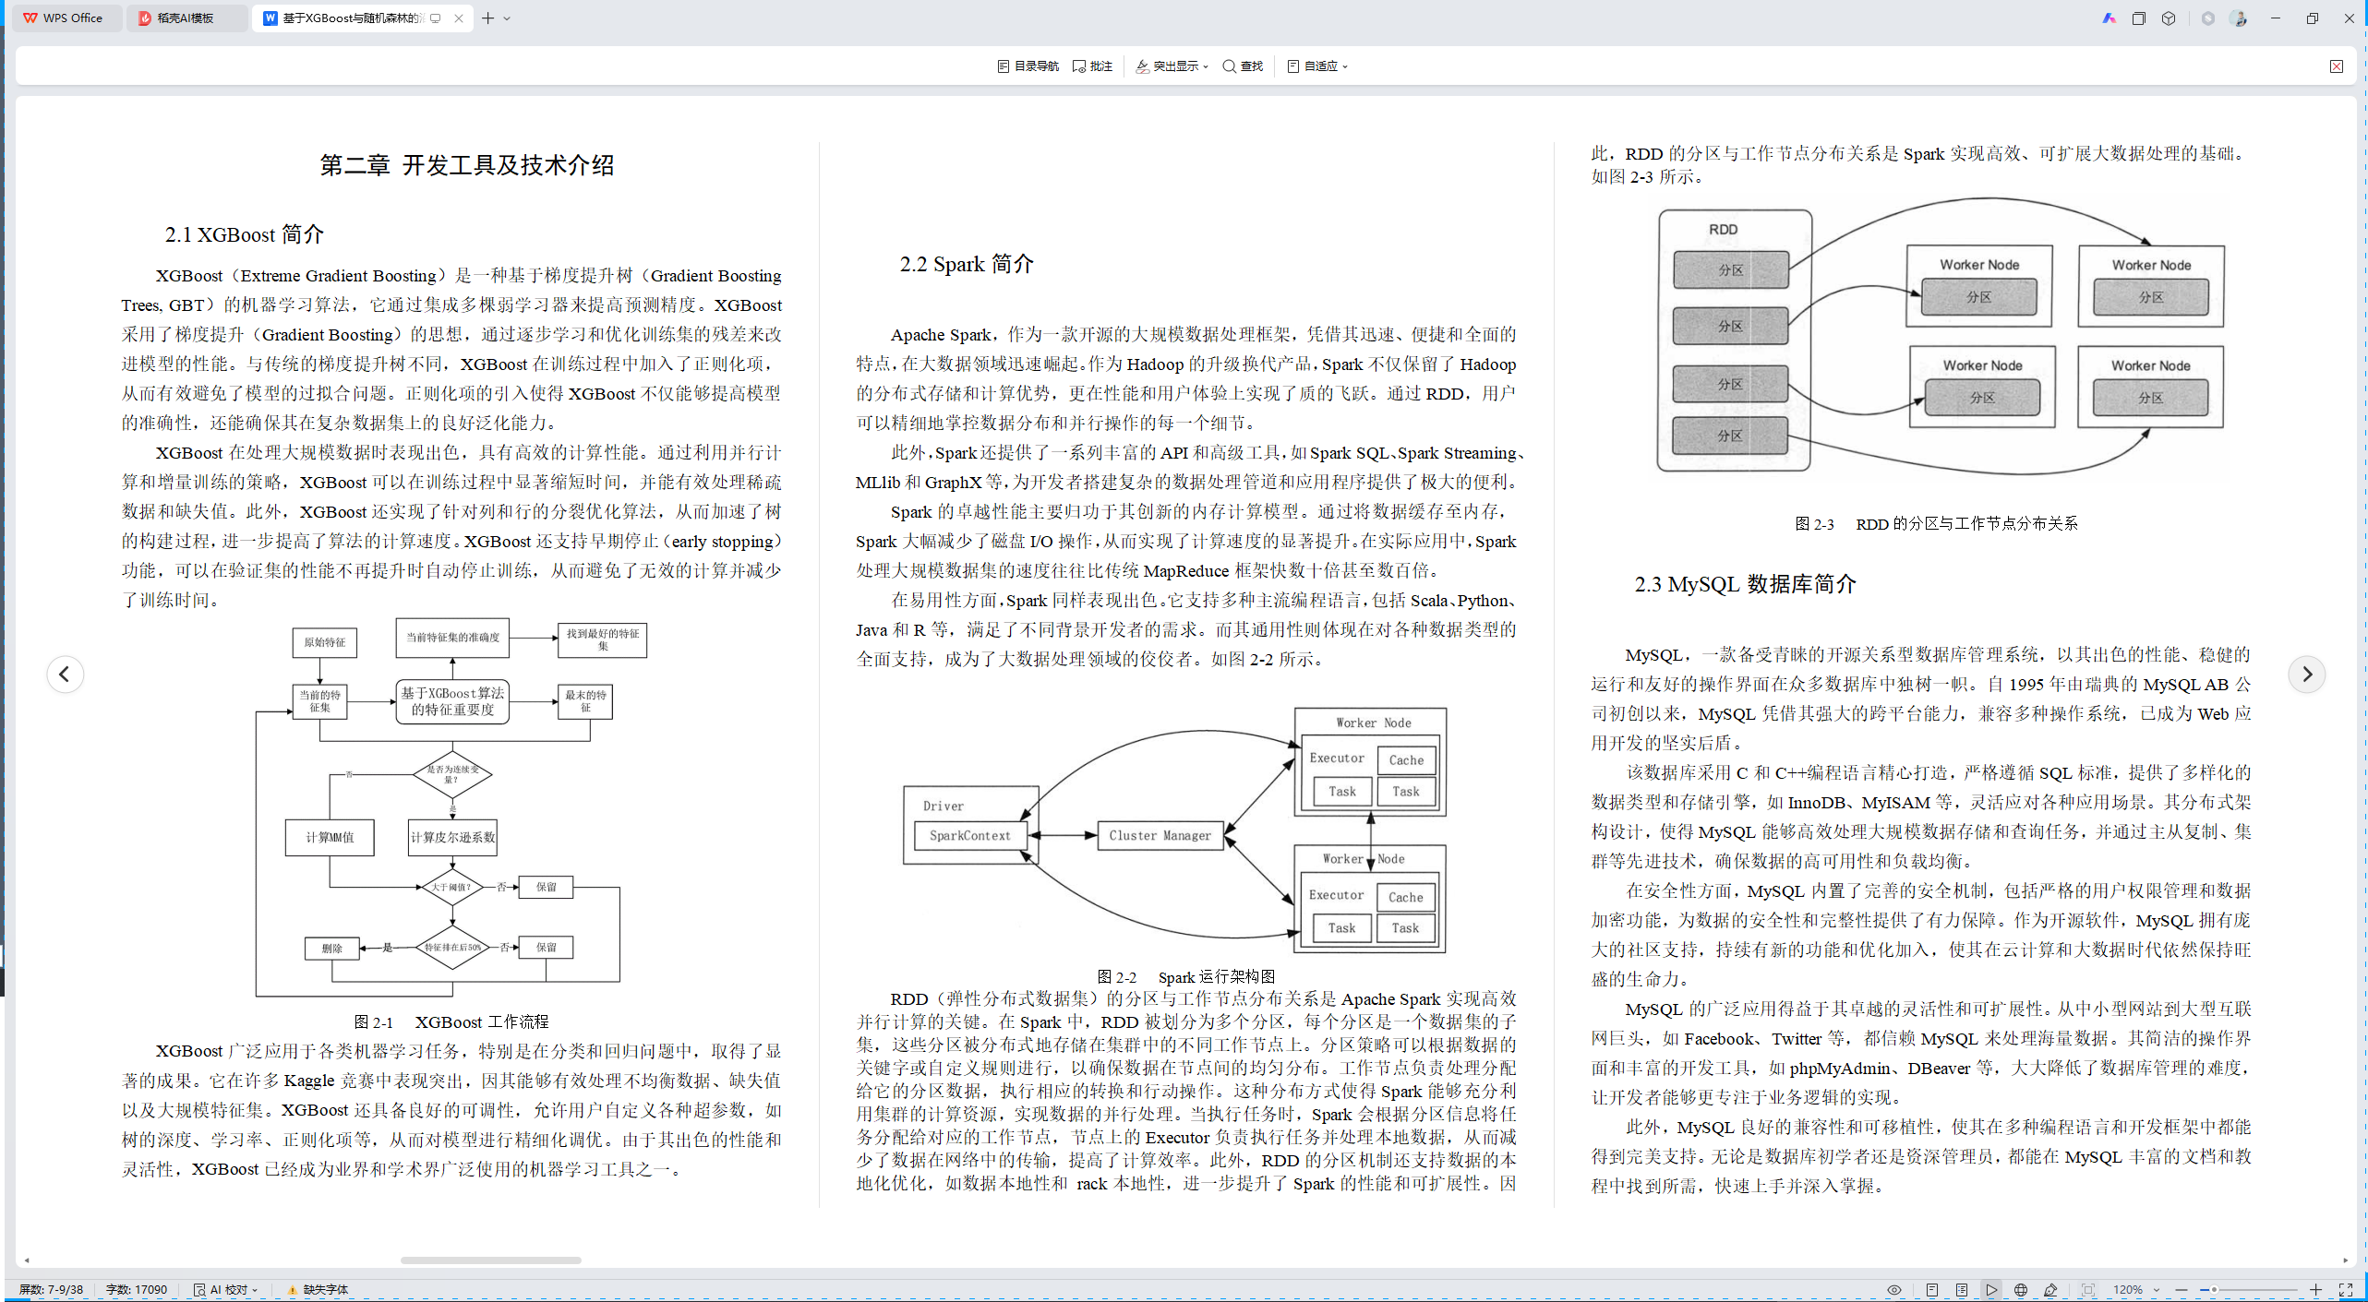Switch to web layout globe icon

[2021, 1290]
